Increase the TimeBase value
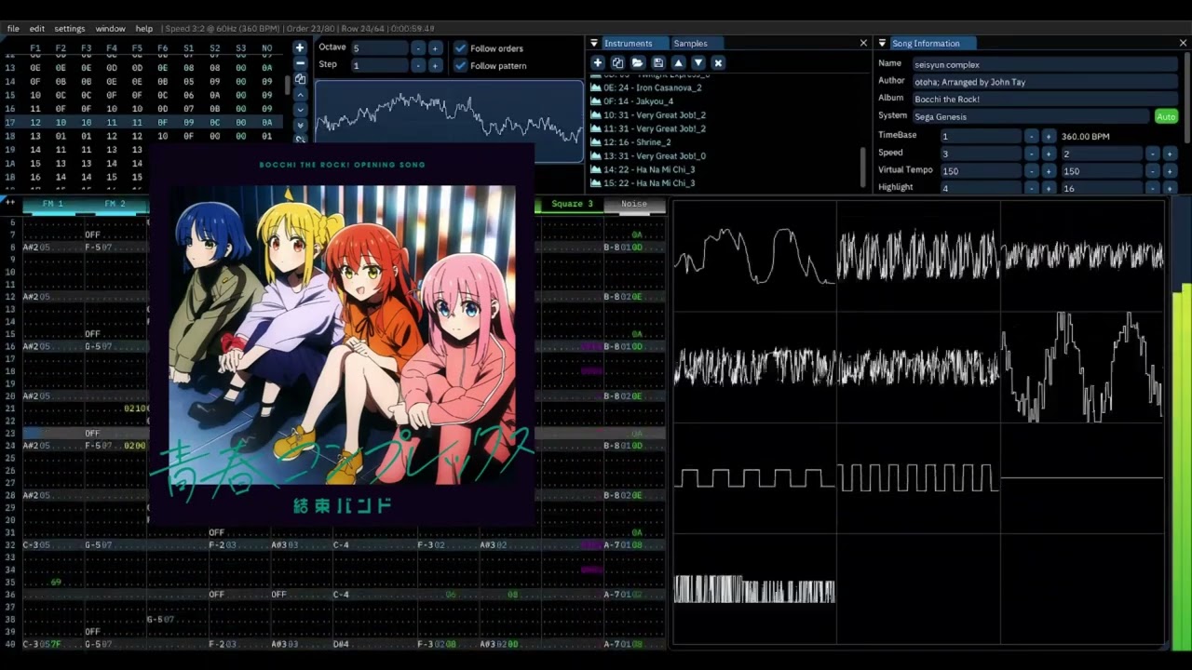The image size is (1192, 670). tap(1049, 136)
